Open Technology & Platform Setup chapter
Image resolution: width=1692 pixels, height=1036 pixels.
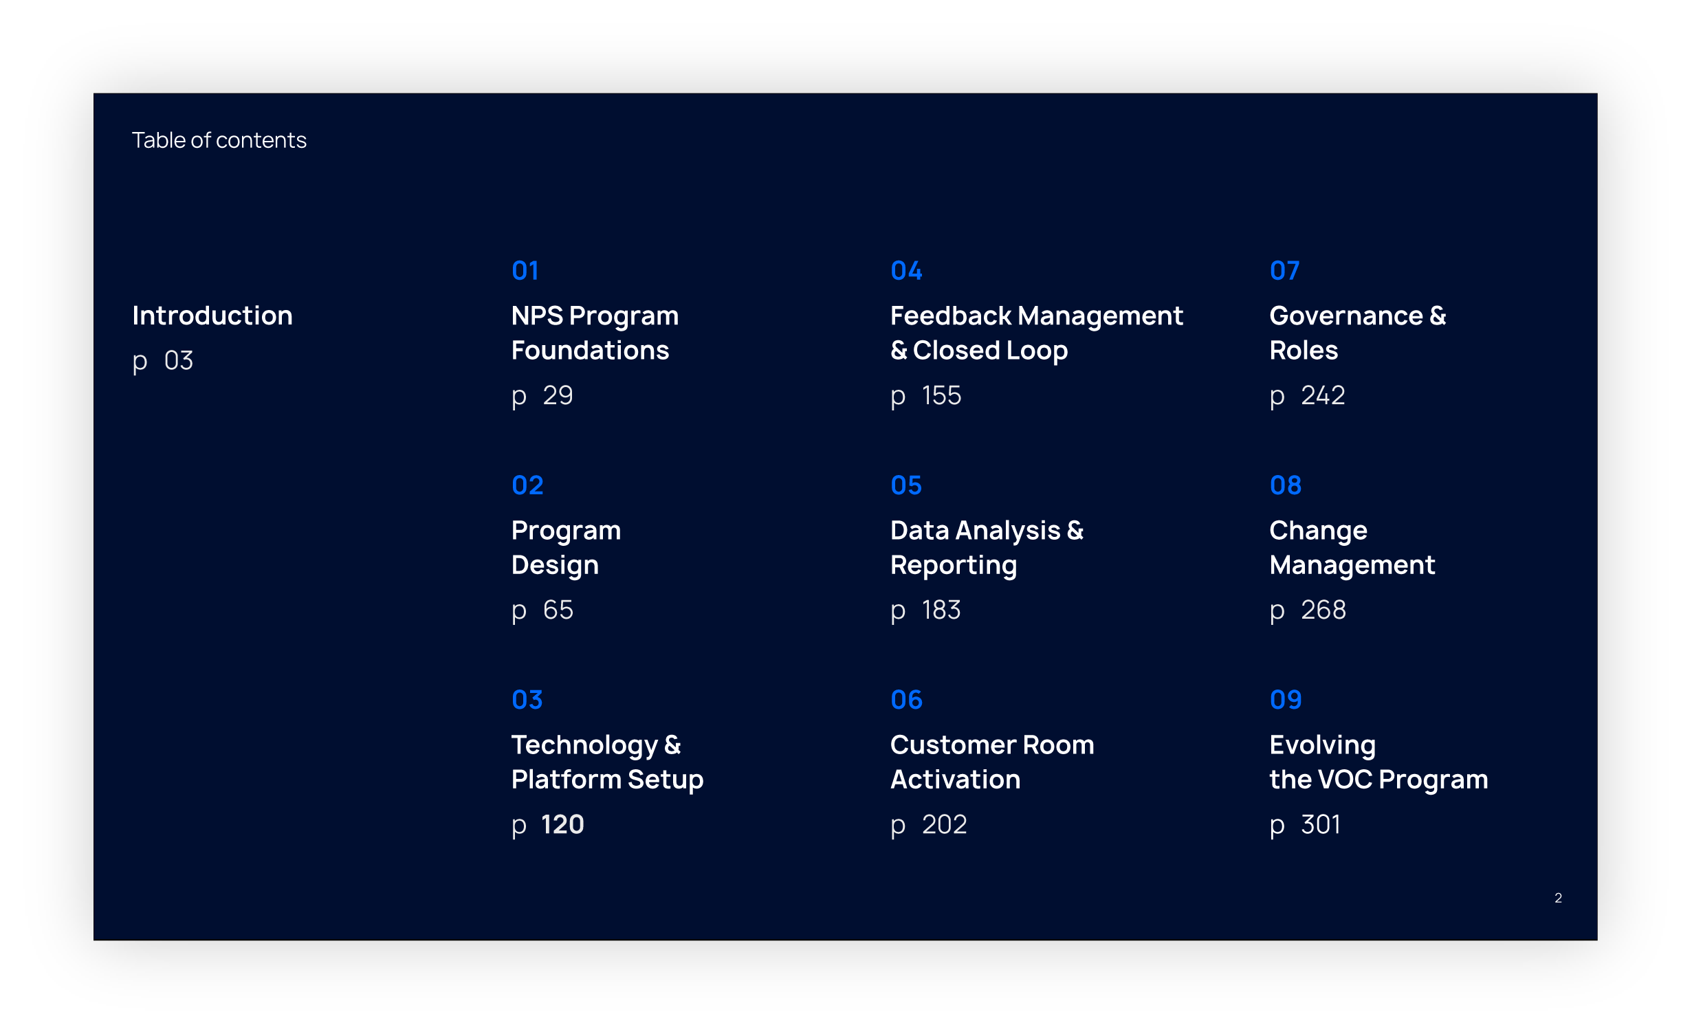click(x=607, y=762)
